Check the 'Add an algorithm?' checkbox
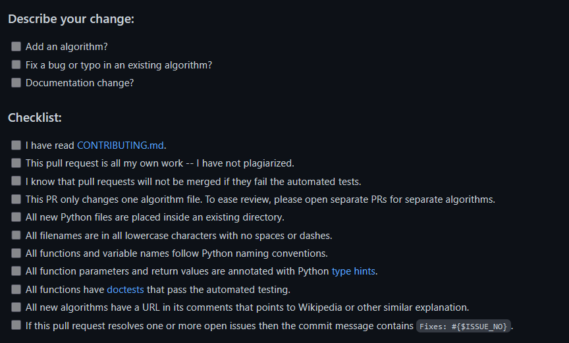Viewport: 569px width, 343px height. click(16, 46)
